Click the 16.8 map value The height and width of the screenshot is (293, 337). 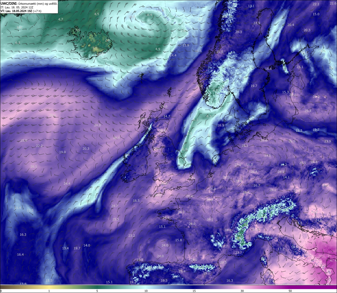click(212, 189)
